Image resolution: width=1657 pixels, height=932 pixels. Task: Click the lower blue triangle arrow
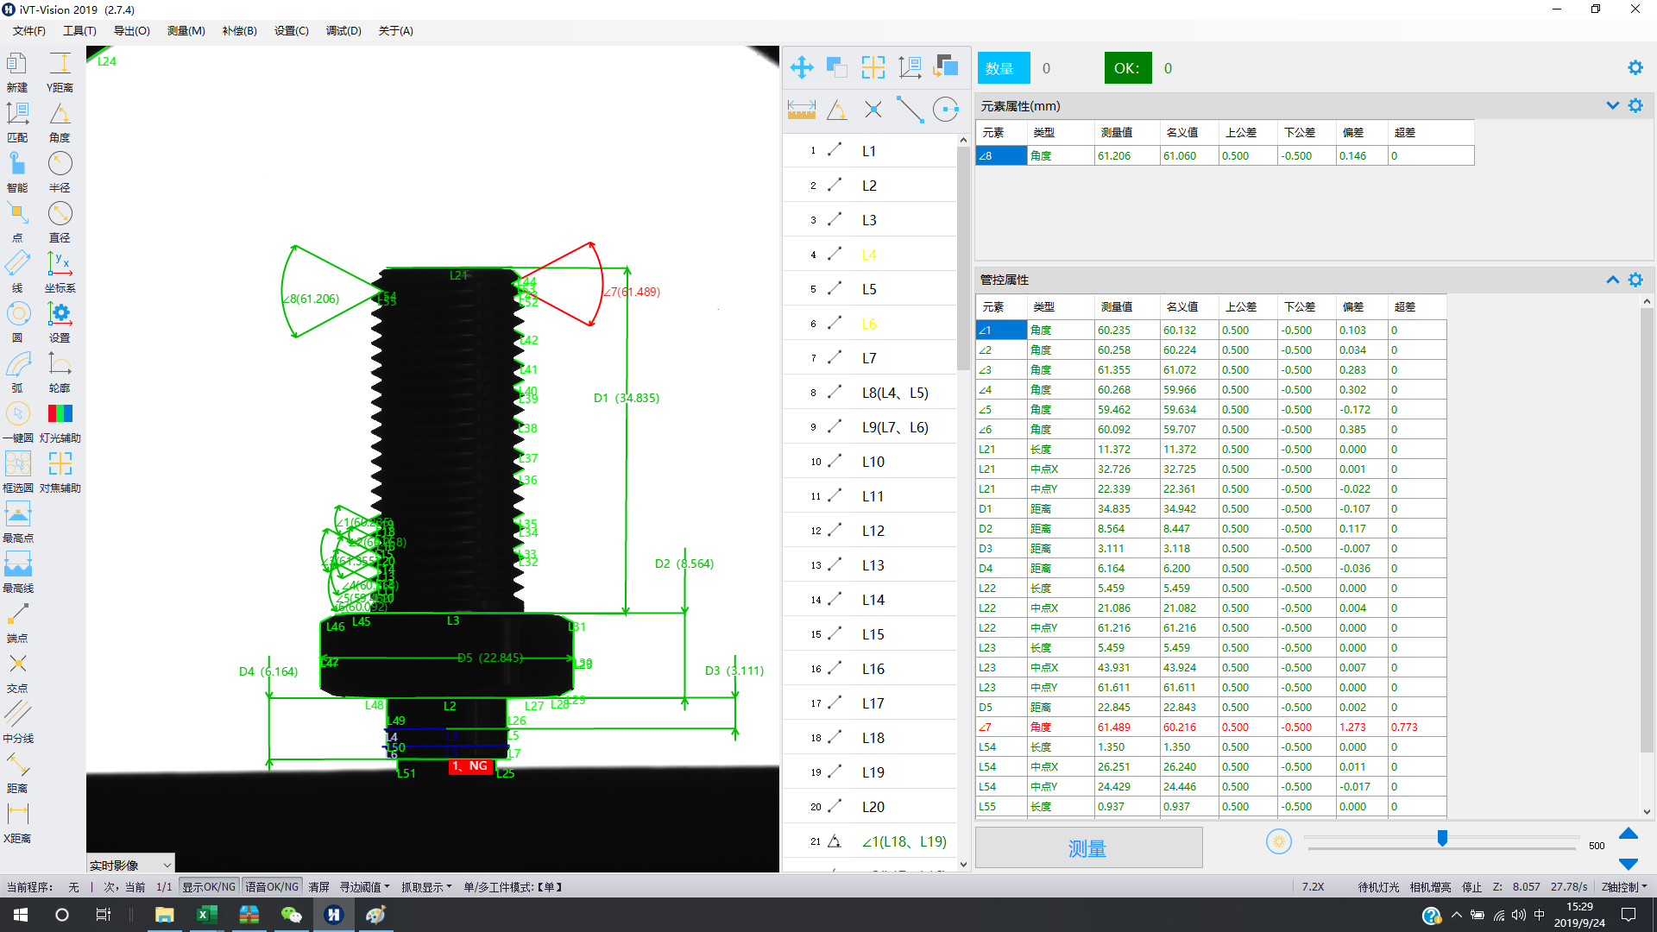[x=1629, y=864]
